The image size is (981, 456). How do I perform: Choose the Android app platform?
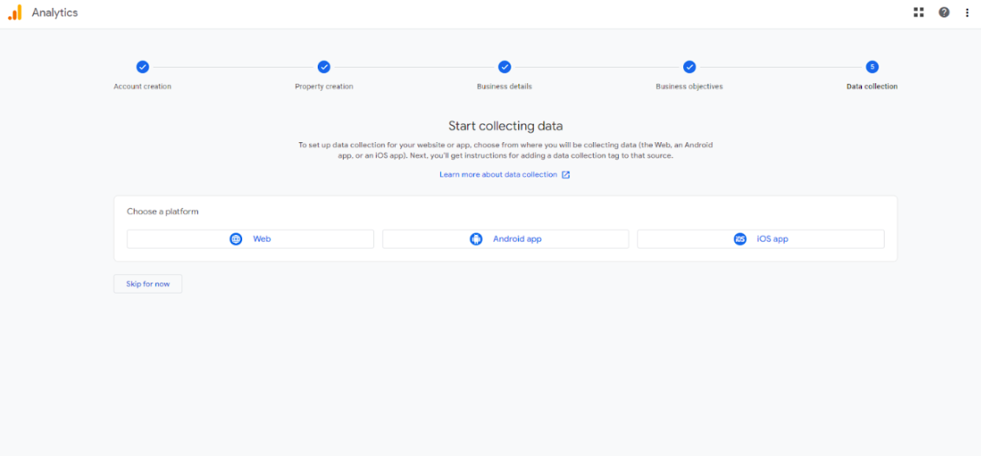point(505,239)
